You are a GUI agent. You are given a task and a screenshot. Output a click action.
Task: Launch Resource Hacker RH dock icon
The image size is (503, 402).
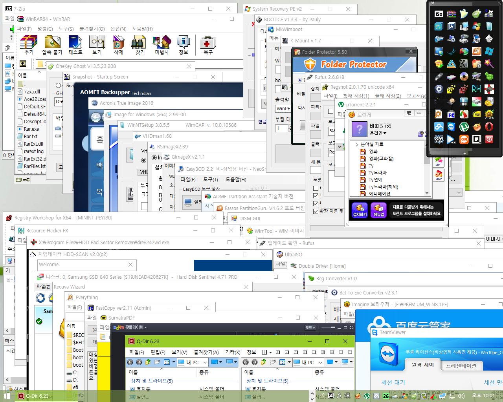tap(477, 89)
